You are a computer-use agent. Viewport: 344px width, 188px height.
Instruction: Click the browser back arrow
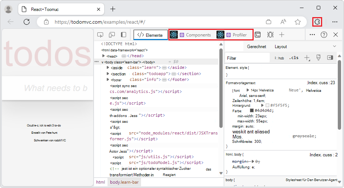point(11,22)
